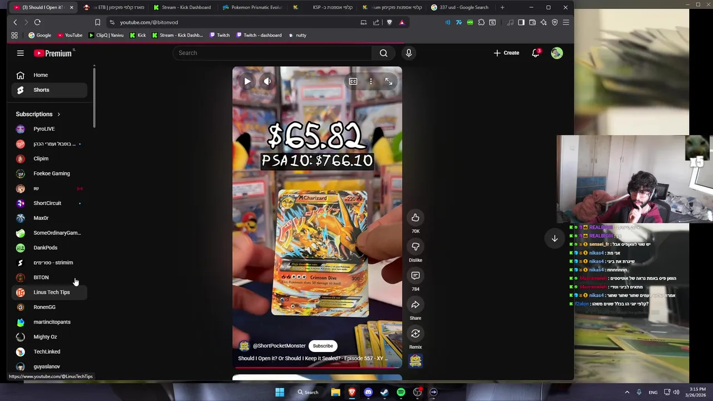Open Discord from the taskbar
Viewport: 713px width, 401px height.
click(368, 392)
